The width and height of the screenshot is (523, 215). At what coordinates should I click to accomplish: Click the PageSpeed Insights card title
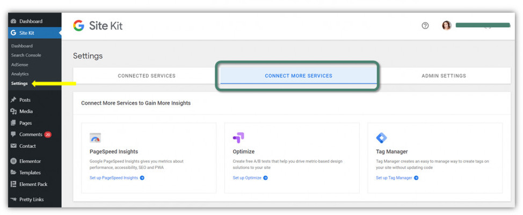pos(114,152)
